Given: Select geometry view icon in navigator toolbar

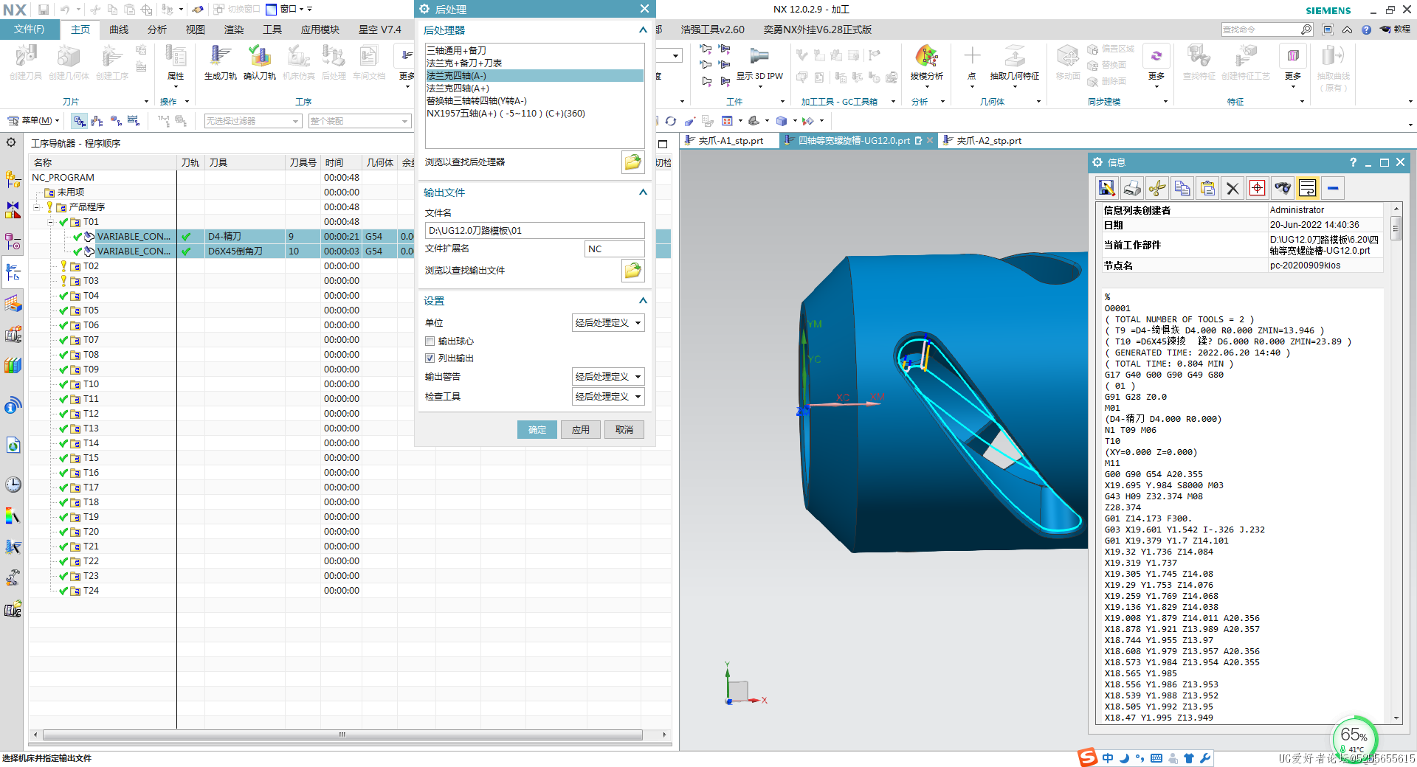Looking at the screenshot, I should click(x=115, y=121).
